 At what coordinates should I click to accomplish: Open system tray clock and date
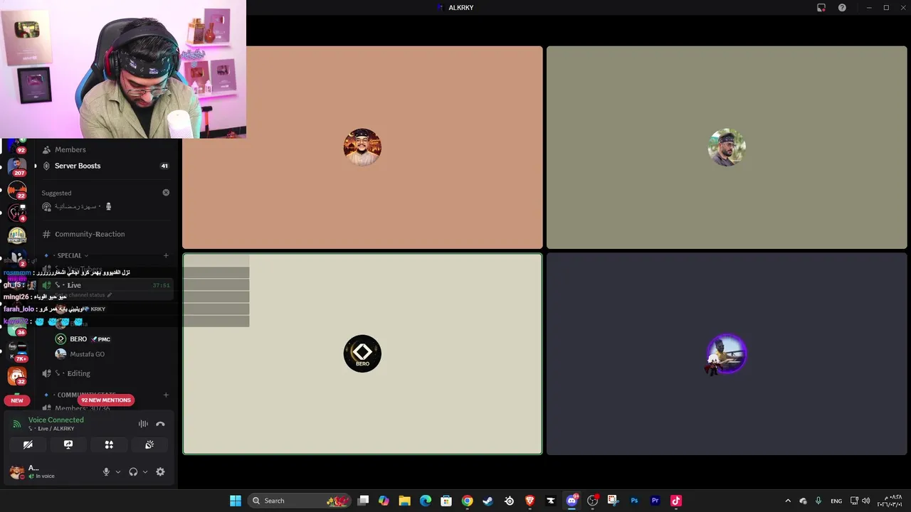pyautogui.click(x=890, y=501)
